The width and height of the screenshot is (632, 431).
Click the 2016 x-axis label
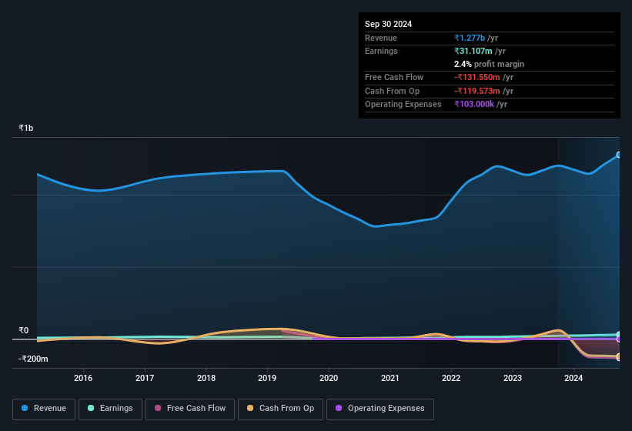[83, 378]
